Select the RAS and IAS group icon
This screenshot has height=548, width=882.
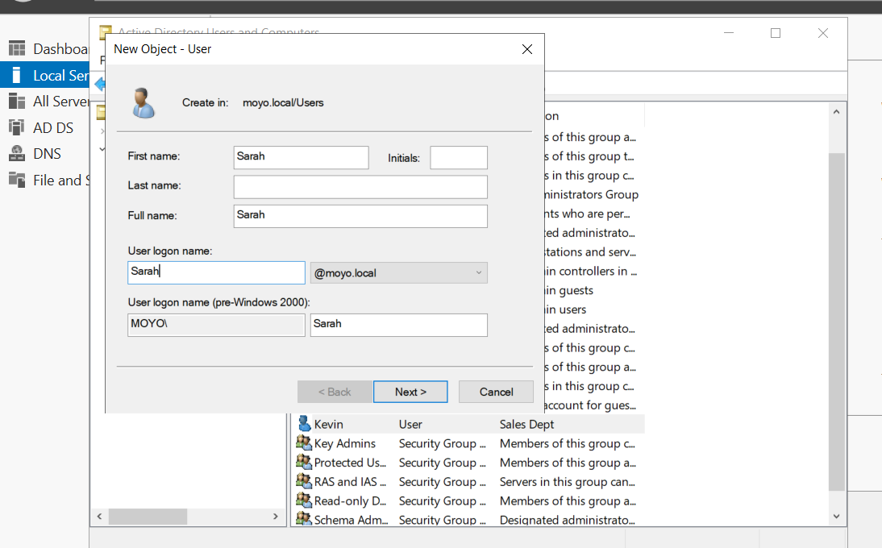point(304,482)
